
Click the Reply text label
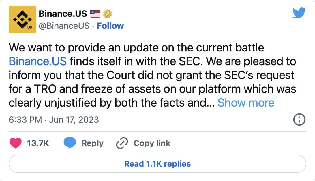[92, 143]
